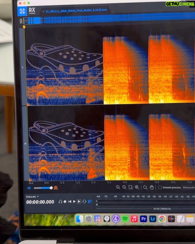Viewport: 195px width, 244px height.
Task: Click the yellow playhead marker
Action: (x=24, y=27)
